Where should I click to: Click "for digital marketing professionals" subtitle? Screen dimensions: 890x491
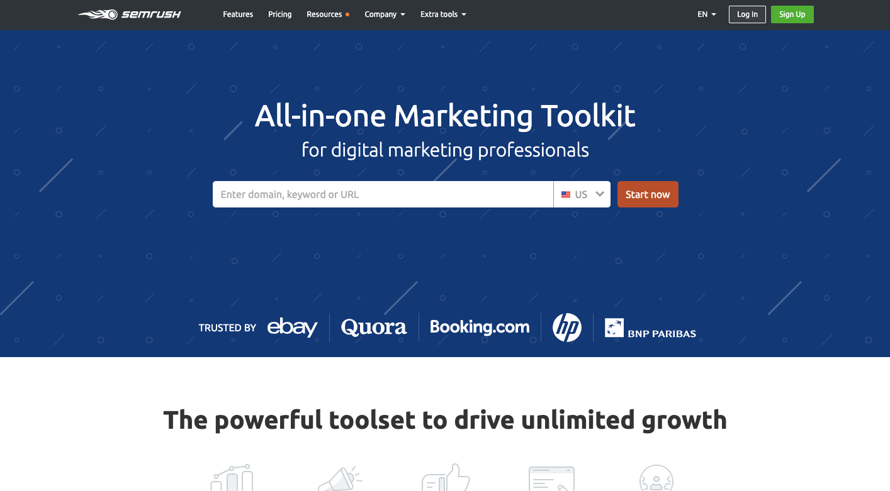(x=445, y=150)
